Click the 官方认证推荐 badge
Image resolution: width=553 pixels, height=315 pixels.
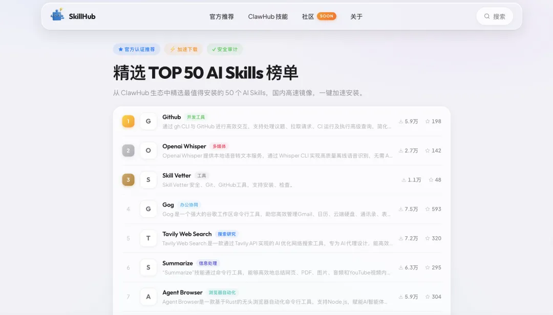point(137,49)
